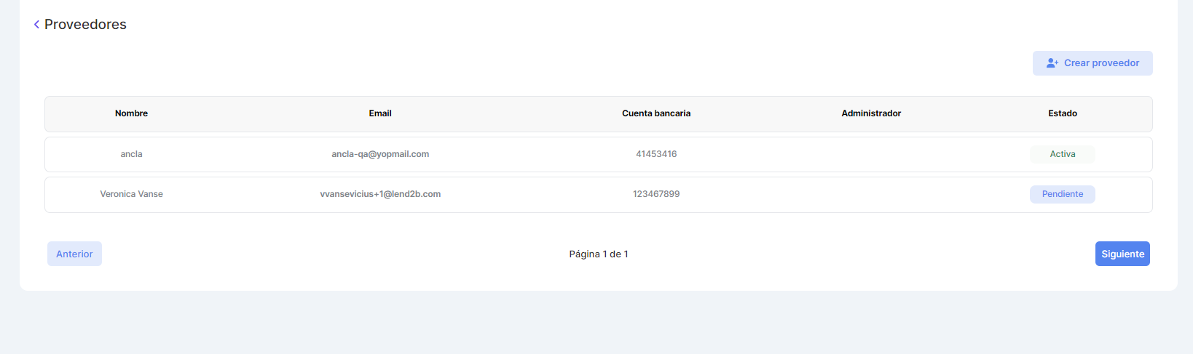This screenshot has width=1193, height=354.
Task: Select the Email column header
Action: click(x=379, y=113)
